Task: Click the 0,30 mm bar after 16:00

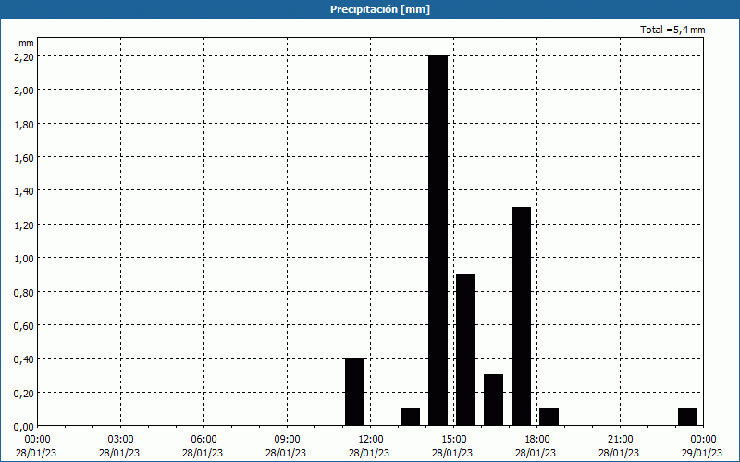Action: pos(494,400)
